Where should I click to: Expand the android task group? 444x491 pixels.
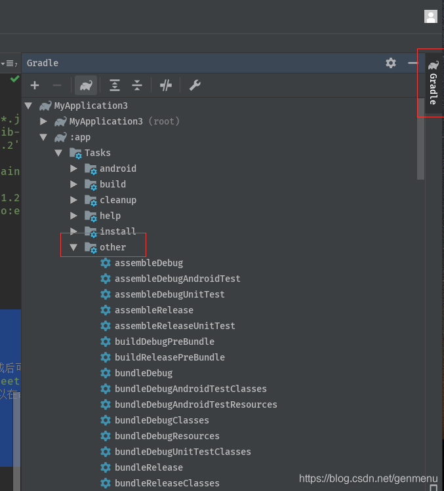click(73, 168)
